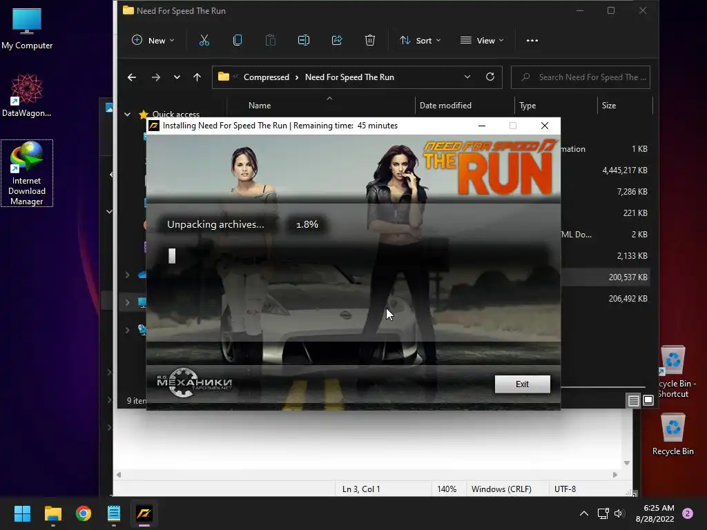
Task: Select the 200,537 KB file row
Action: (x=604, y=277)
